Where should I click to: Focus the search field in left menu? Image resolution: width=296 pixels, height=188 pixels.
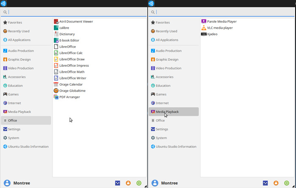click(x=74, y=12)
